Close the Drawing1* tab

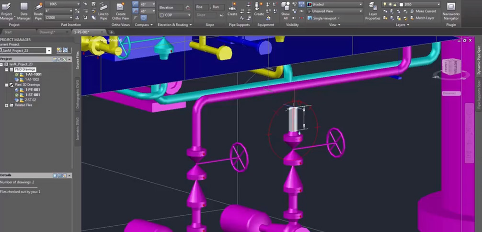(67, 32)
